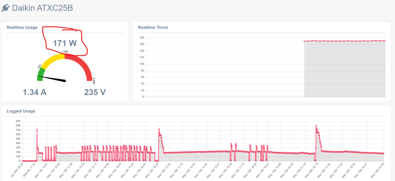This screenshot has width=395, height=181.
Task: Click the 800 W peak point on May 16th
Action: [316, 126]
